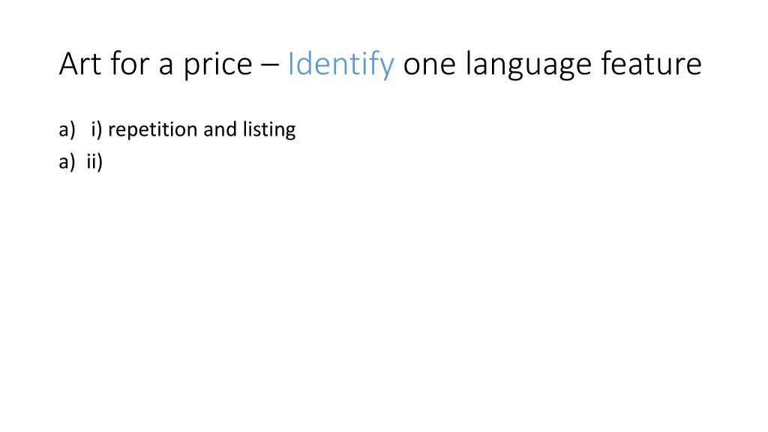Click the "i)" label on first line

(x=97, y=130)
